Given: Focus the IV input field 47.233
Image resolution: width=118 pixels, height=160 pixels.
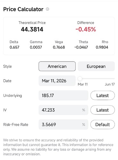Looking at the screenshot, I should click(x=63, y=110).
